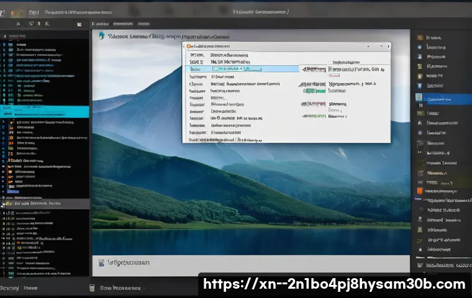Click the first label in the bottom-left status bar
This screenshot has width=472, height=298.
(x=9, y=288)
